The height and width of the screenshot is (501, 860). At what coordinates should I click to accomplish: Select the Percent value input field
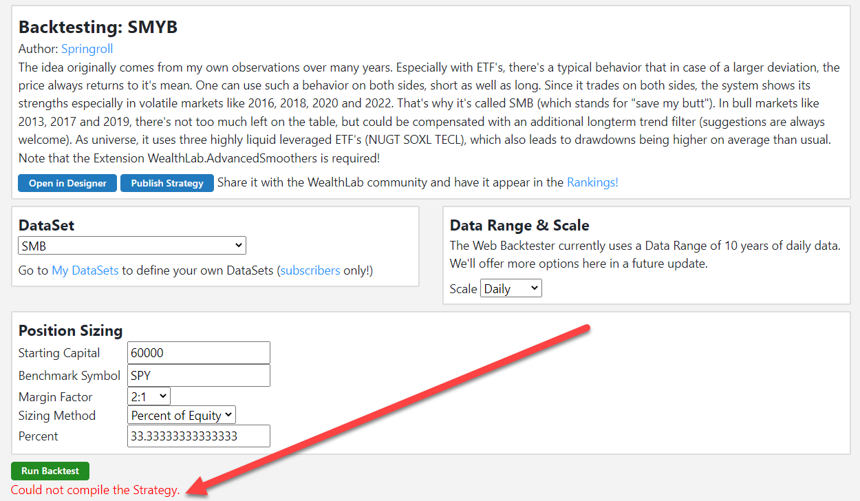pyautogui.click(x=199, y=436)
